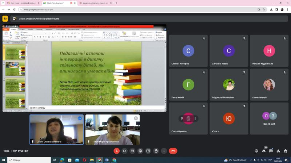Go back in browser history

(x=3, y=9)
